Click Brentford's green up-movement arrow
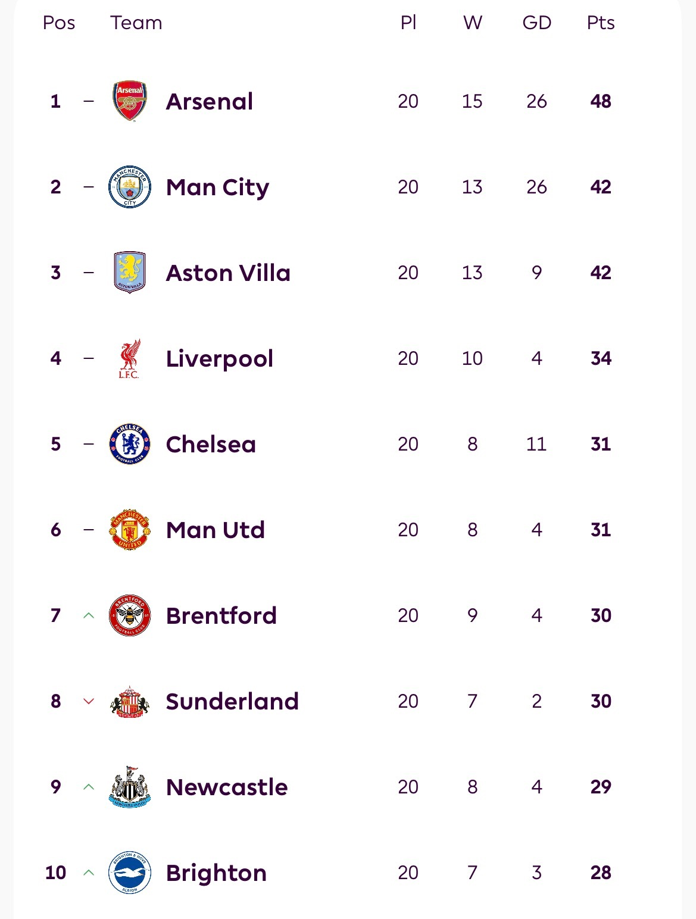This screenshot has height=919, width=696. coord(89,615)
